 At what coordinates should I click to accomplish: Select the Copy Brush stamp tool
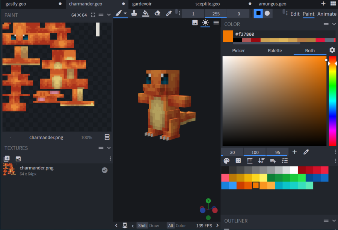134,13
